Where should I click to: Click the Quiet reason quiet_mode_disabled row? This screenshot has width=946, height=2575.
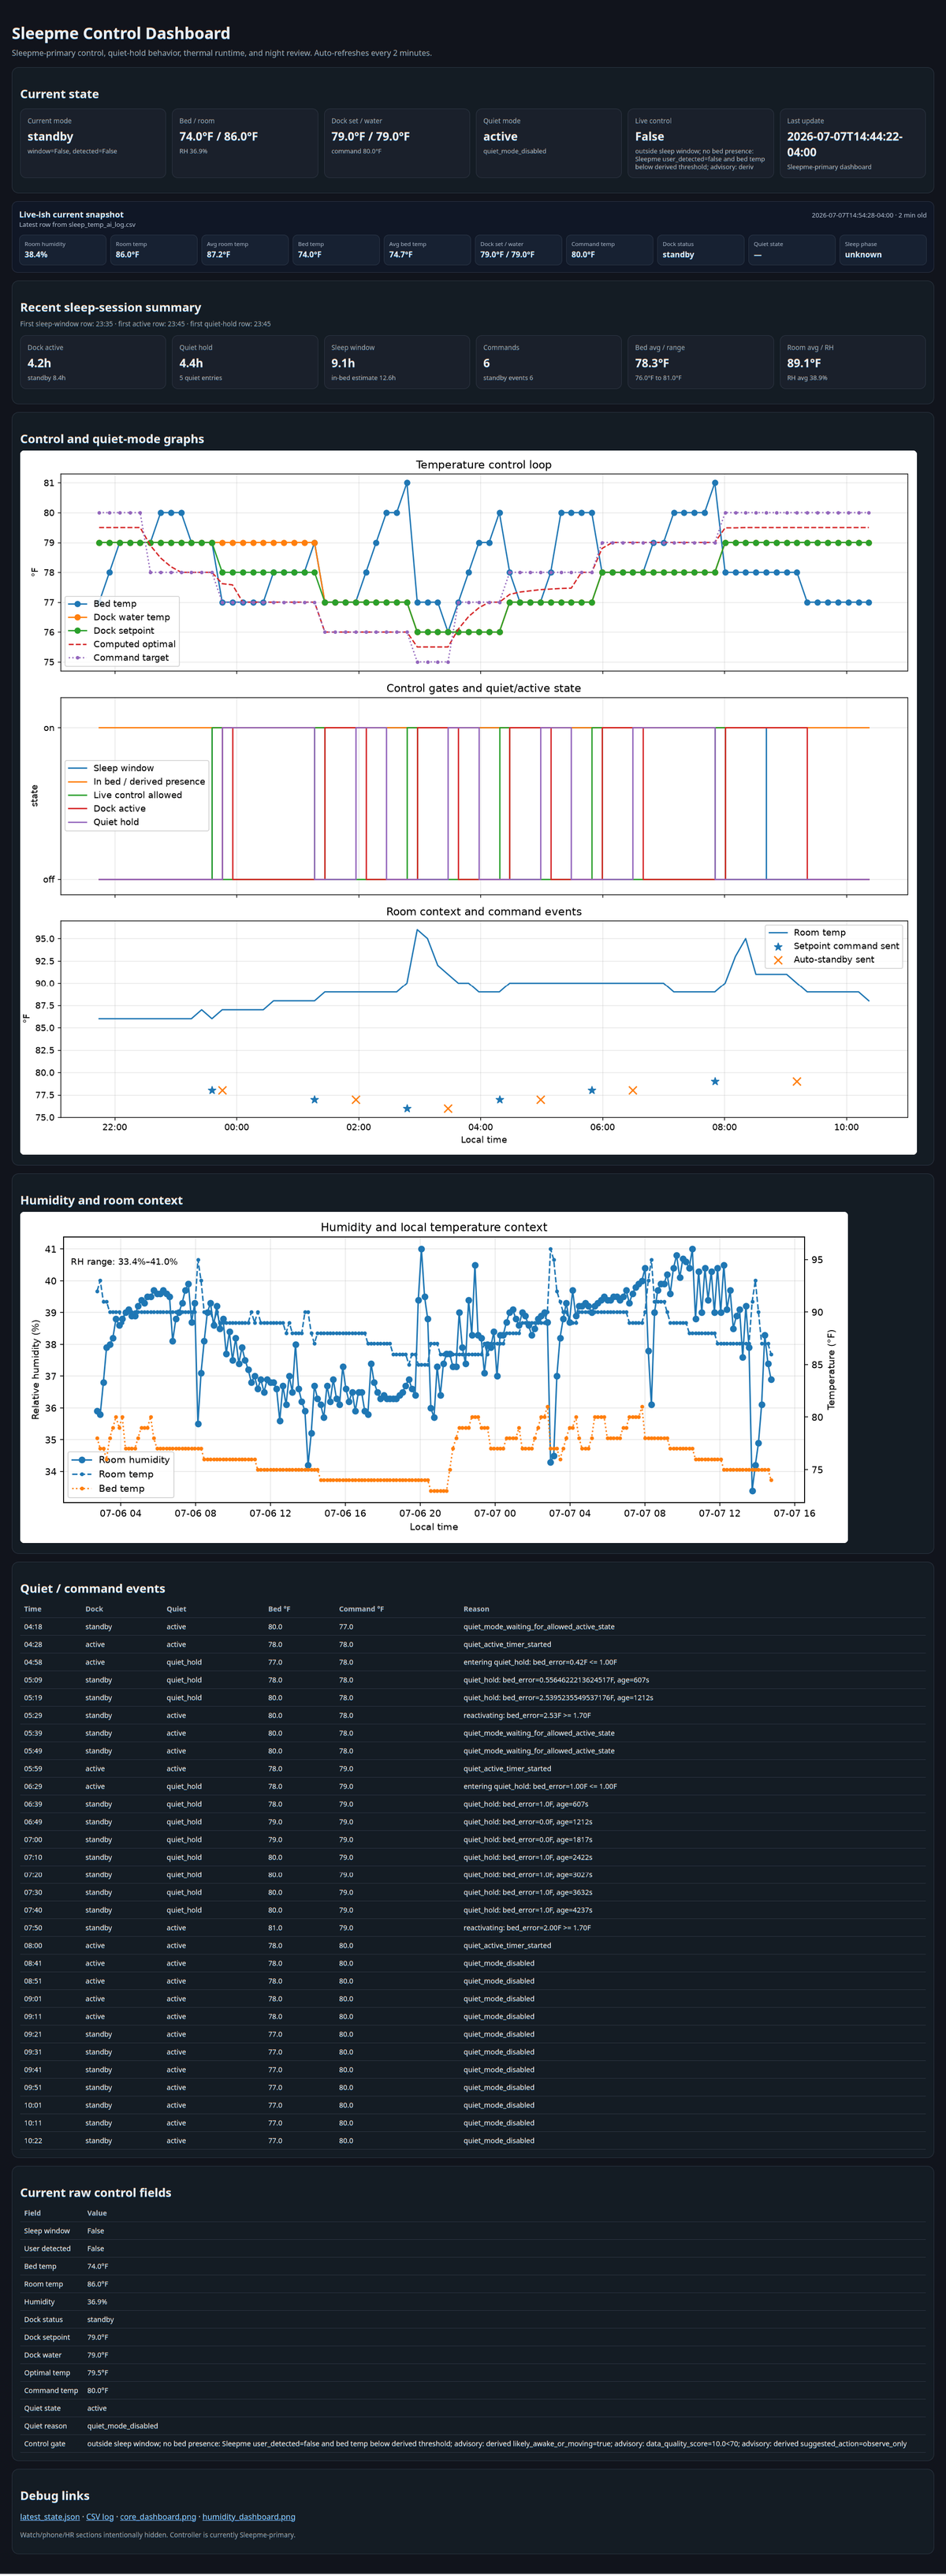pos(473,2427)
